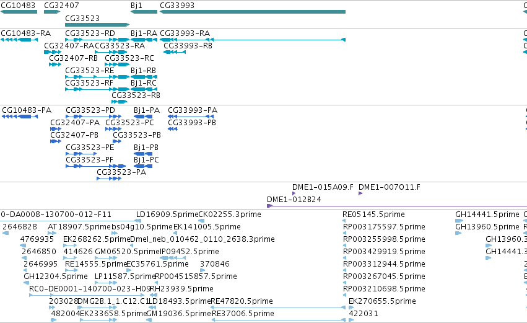Image resolution: width=527 pixels, height=323 pixels.
Task: Select protein CG33993-PB
Action: click(192, 123)
